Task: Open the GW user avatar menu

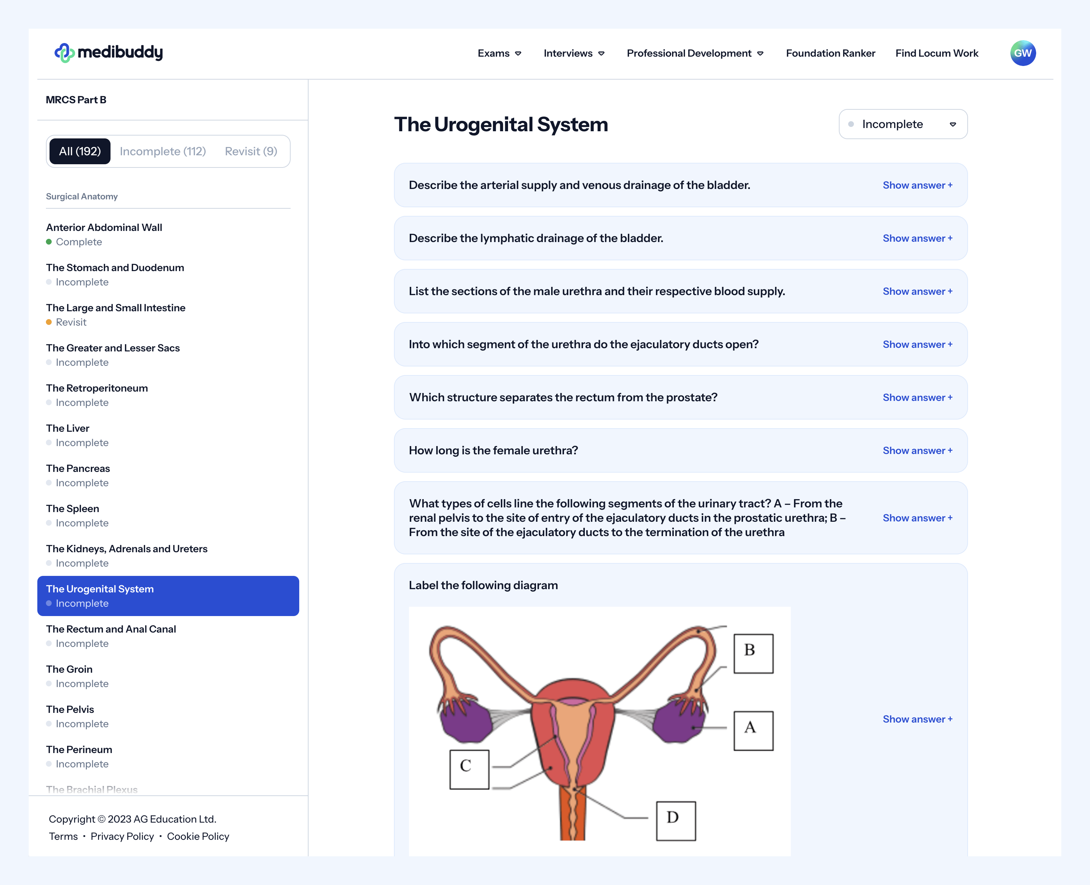Action: pyautogui.click(x=1023, y=53)
